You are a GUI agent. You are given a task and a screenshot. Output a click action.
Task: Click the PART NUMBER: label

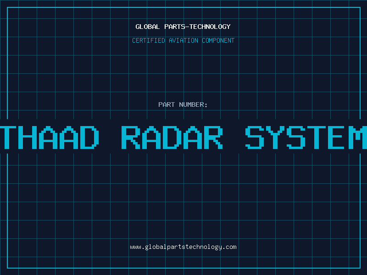click(x=183, y=104)
